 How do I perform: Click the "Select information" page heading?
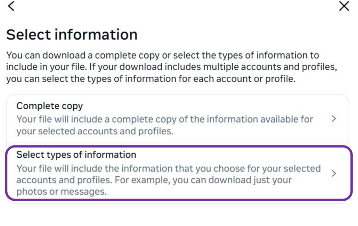coord(72,35)
